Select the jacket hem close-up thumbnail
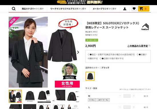Image resolution: width=157 pixels, height=109 pixels. pyautogui.click(x=59, y=96)
